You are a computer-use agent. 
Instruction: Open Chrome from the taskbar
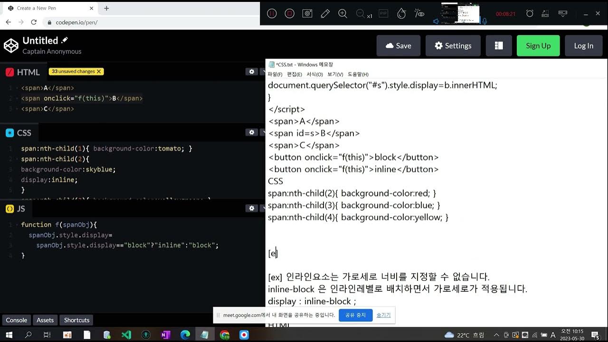[x=225, y=335]
